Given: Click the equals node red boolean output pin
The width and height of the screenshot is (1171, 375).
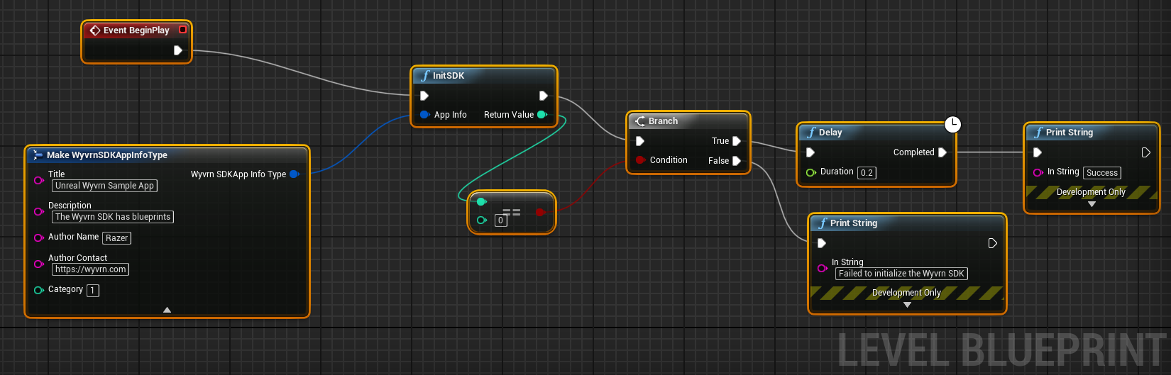Looking at the screenshot, I should pos(540,212).
